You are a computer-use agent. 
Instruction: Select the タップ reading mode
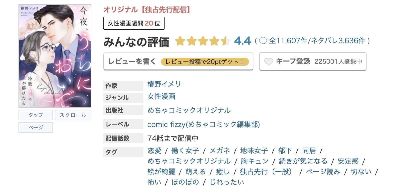pos(35,115)
